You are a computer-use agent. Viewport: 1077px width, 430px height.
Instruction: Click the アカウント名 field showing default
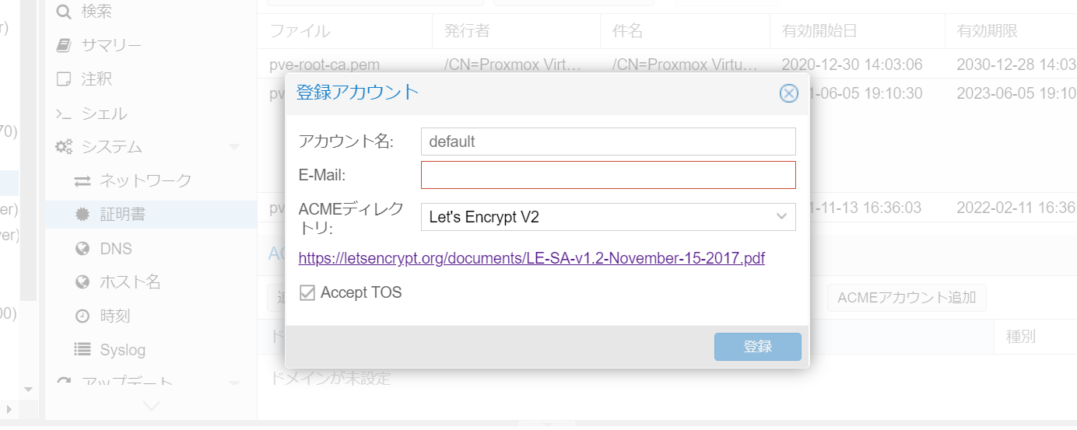tap(609, 142)
